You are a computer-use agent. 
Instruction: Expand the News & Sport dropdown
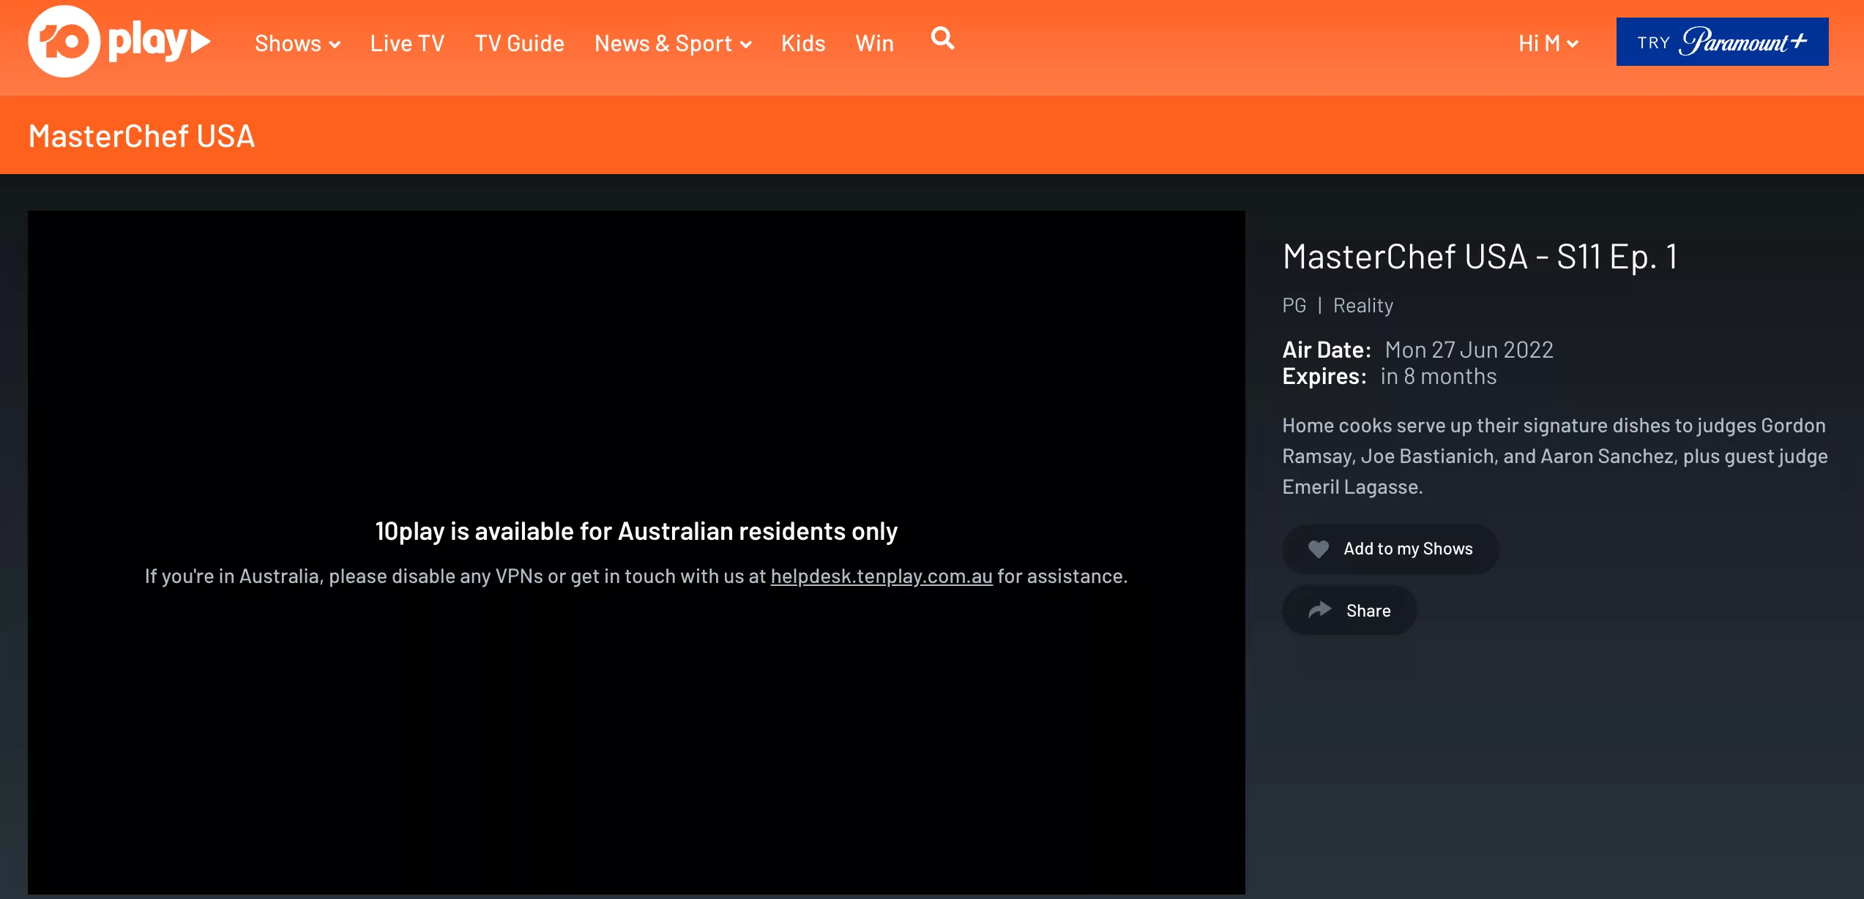pyautogui.click(x=673, y=43)
